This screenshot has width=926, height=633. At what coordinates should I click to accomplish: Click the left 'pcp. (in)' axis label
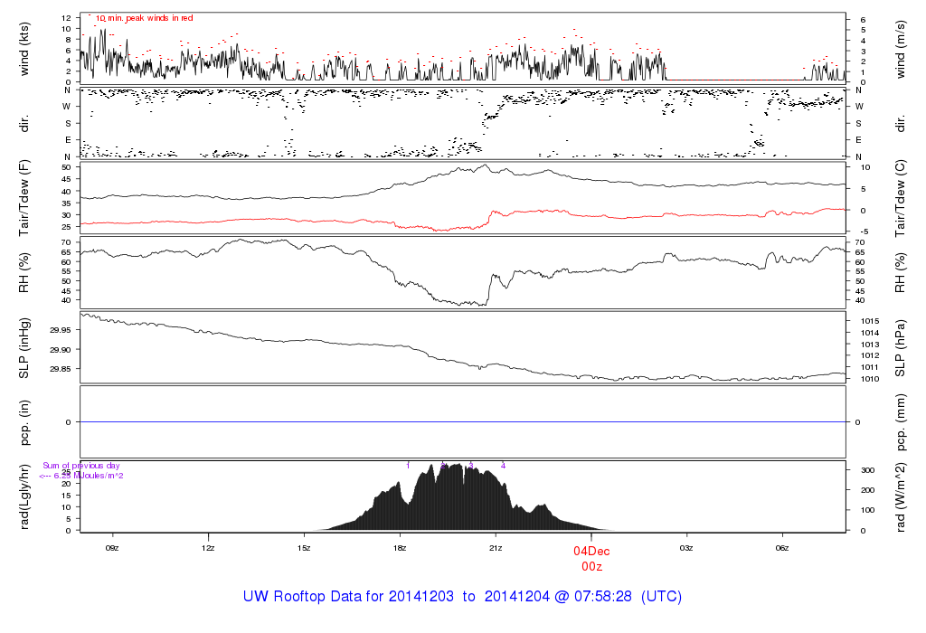click(x=24, y=422)
